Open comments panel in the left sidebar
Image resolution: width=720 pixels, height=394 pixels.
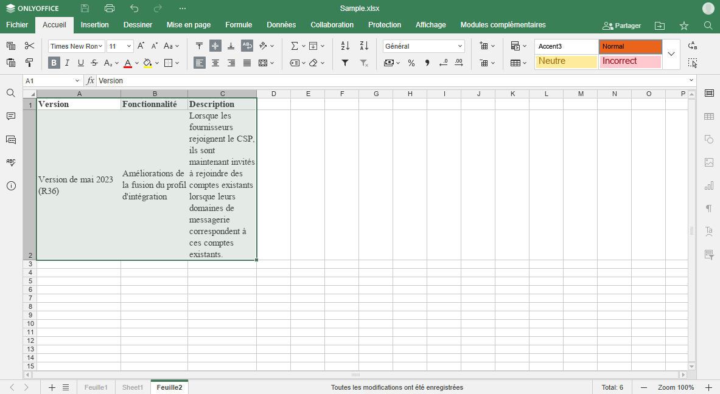[x=10, y=116]
